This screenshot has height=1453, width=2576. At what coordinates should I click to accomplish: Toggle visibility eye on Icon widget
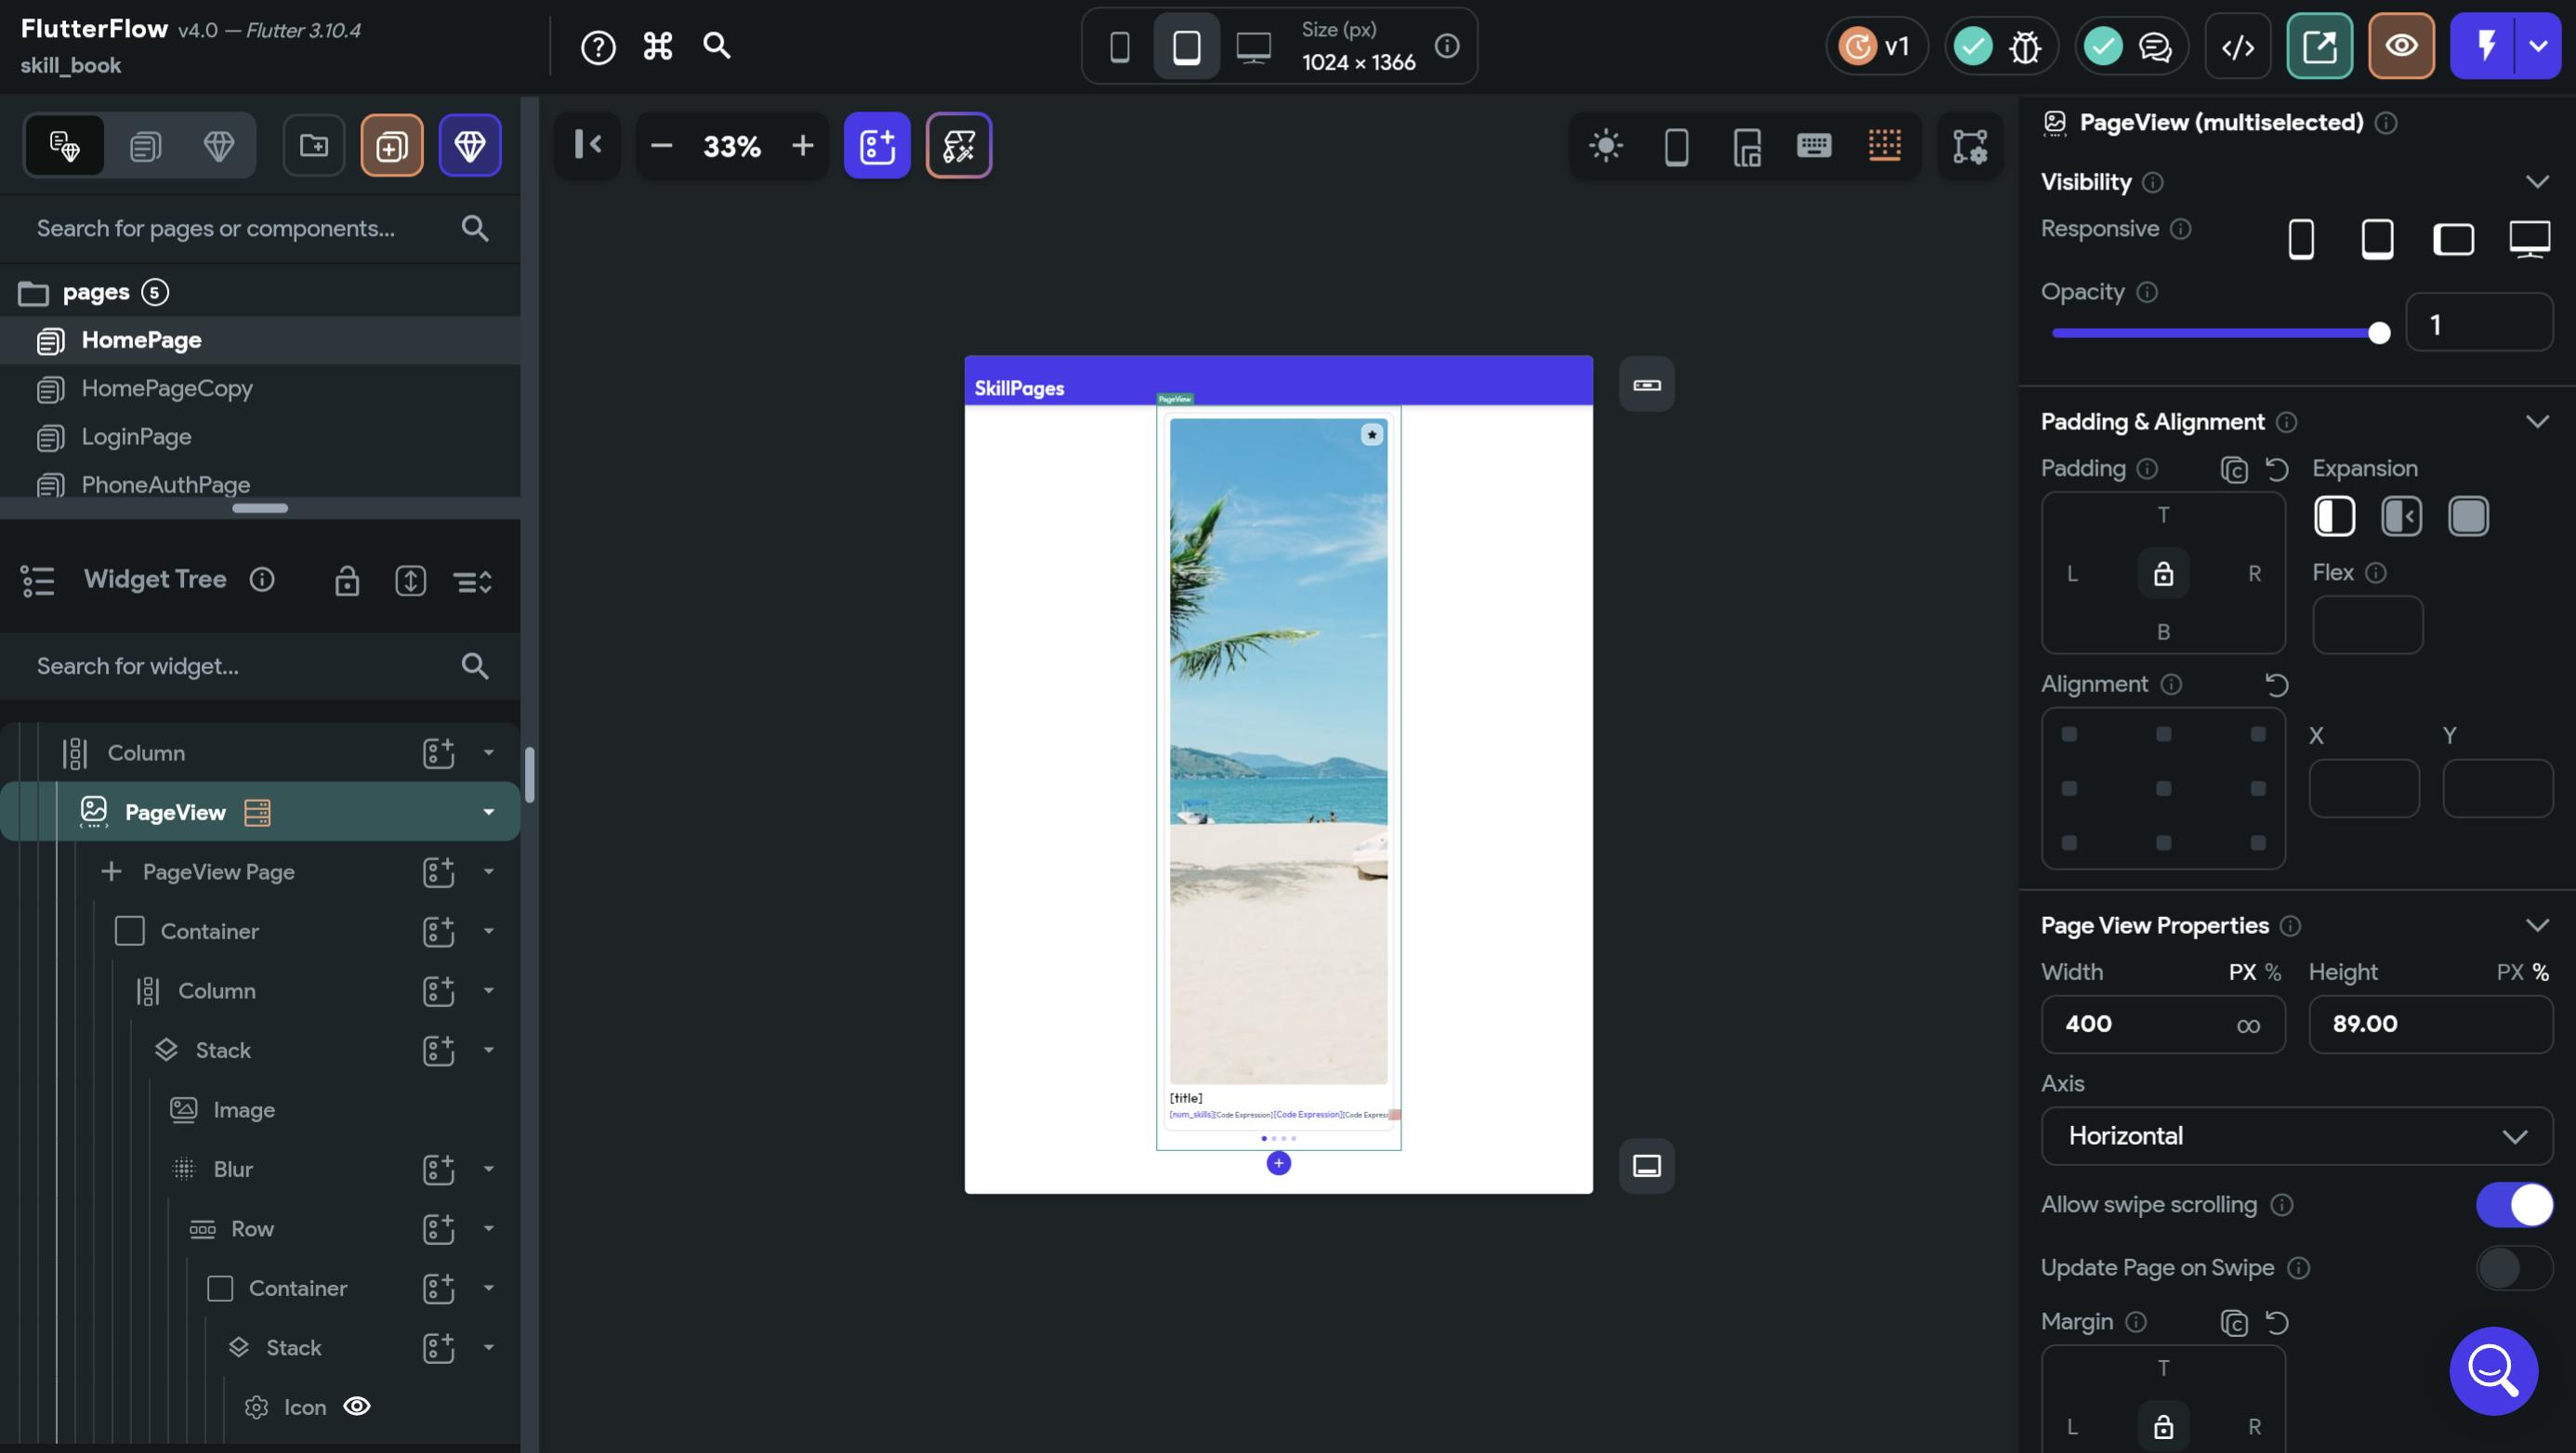tap(357, 1406)
